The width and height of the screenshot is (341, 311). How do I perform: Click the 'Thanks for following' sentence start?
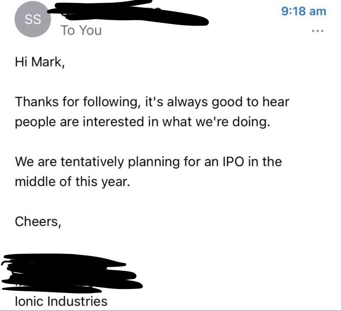click(74, 102)
